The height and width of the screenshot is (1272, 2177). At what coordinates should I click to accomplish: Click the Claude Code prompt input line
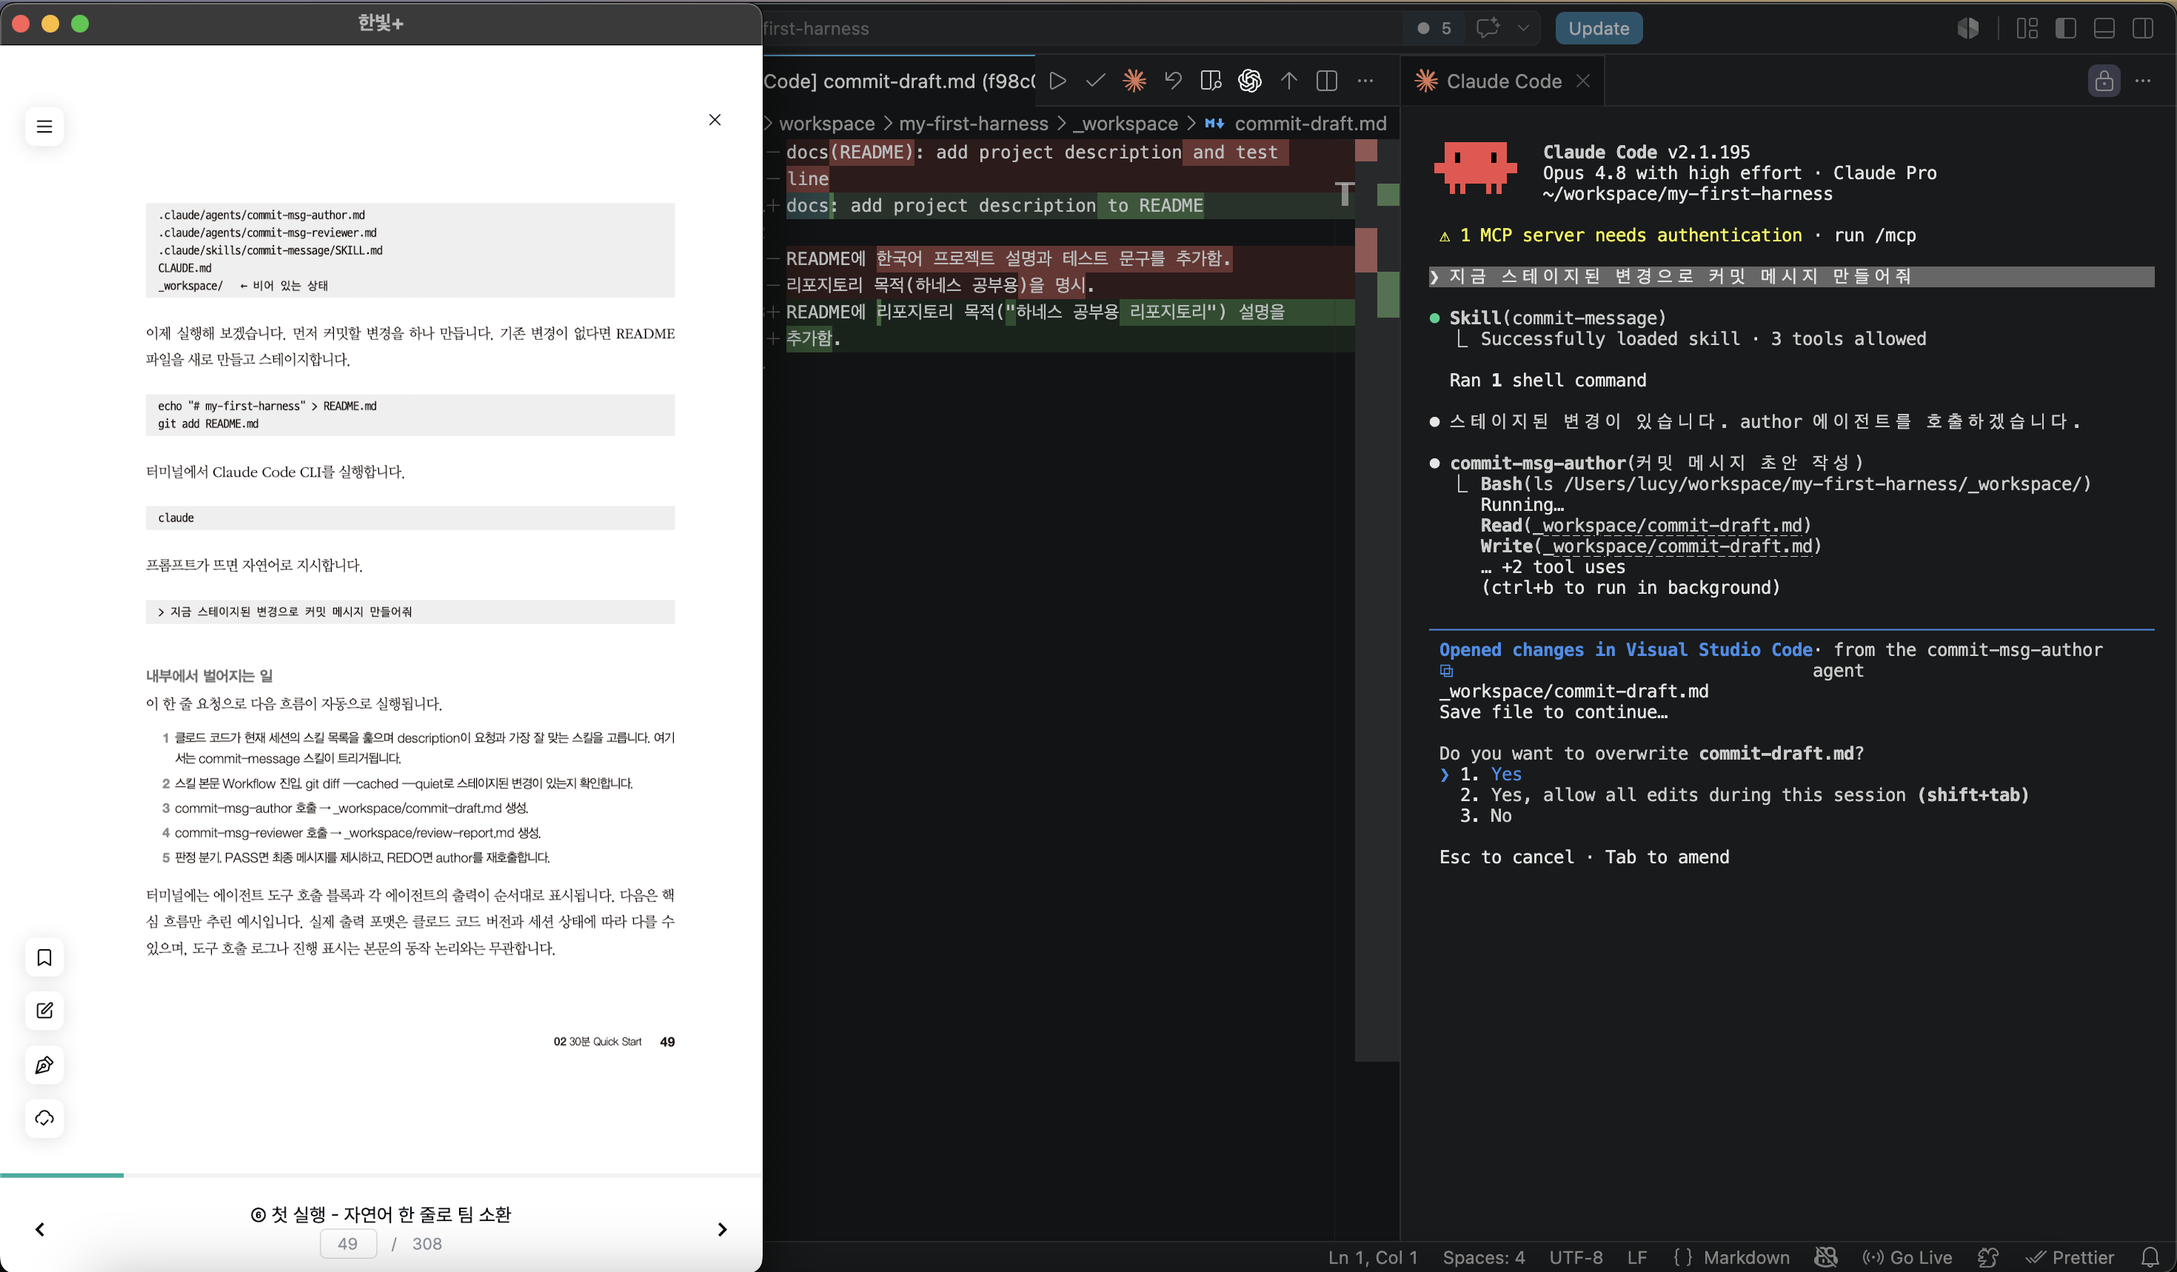[1790, 277]
